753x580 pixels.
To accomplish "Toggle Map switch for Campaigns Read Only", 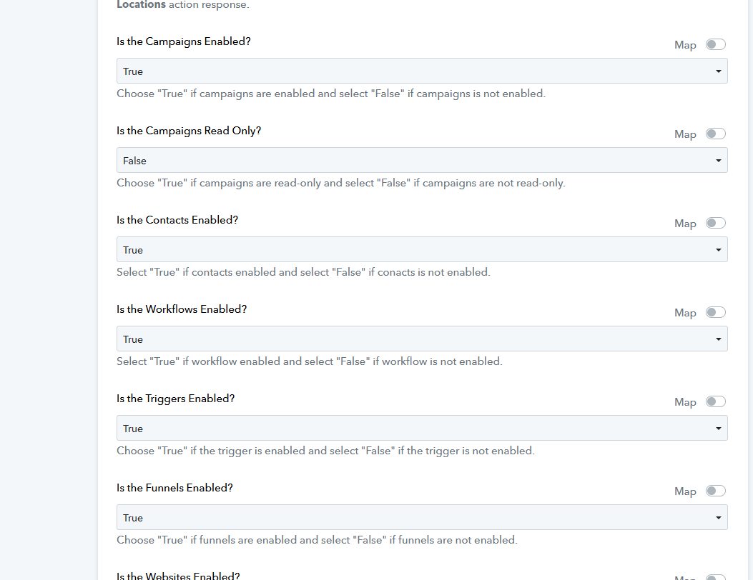I will coord(716,134).
